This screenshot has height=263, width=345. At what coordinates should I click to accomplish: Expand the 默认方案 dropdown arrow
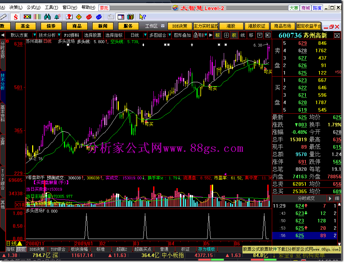coord(34,35)
